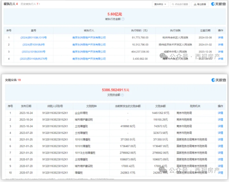
Task: Click the 天眼查 logo in the 欠税公告 panel
Action: point(219,80)
